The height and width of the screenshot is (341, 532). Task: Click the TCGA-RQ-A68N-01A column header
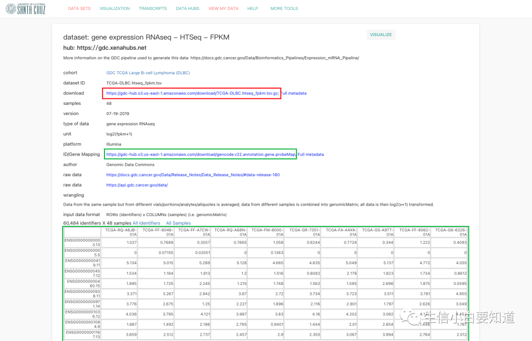tap(230, 232)
